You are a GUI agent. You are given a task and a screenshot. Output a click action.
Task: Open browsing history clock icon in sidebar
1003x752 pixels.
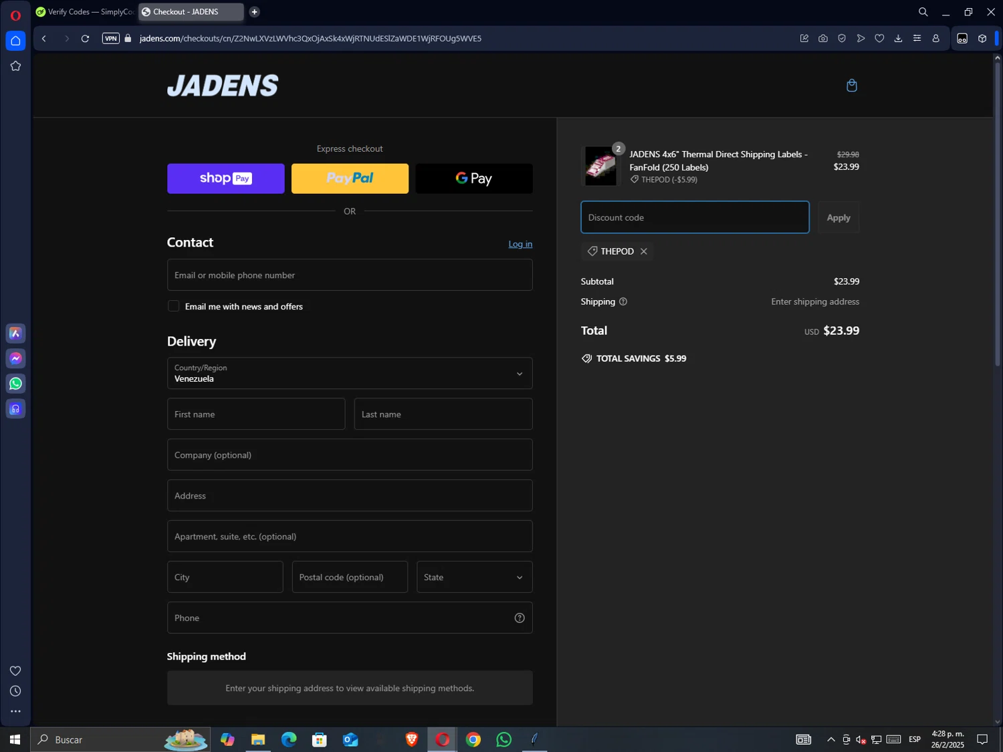pos(15,691)
